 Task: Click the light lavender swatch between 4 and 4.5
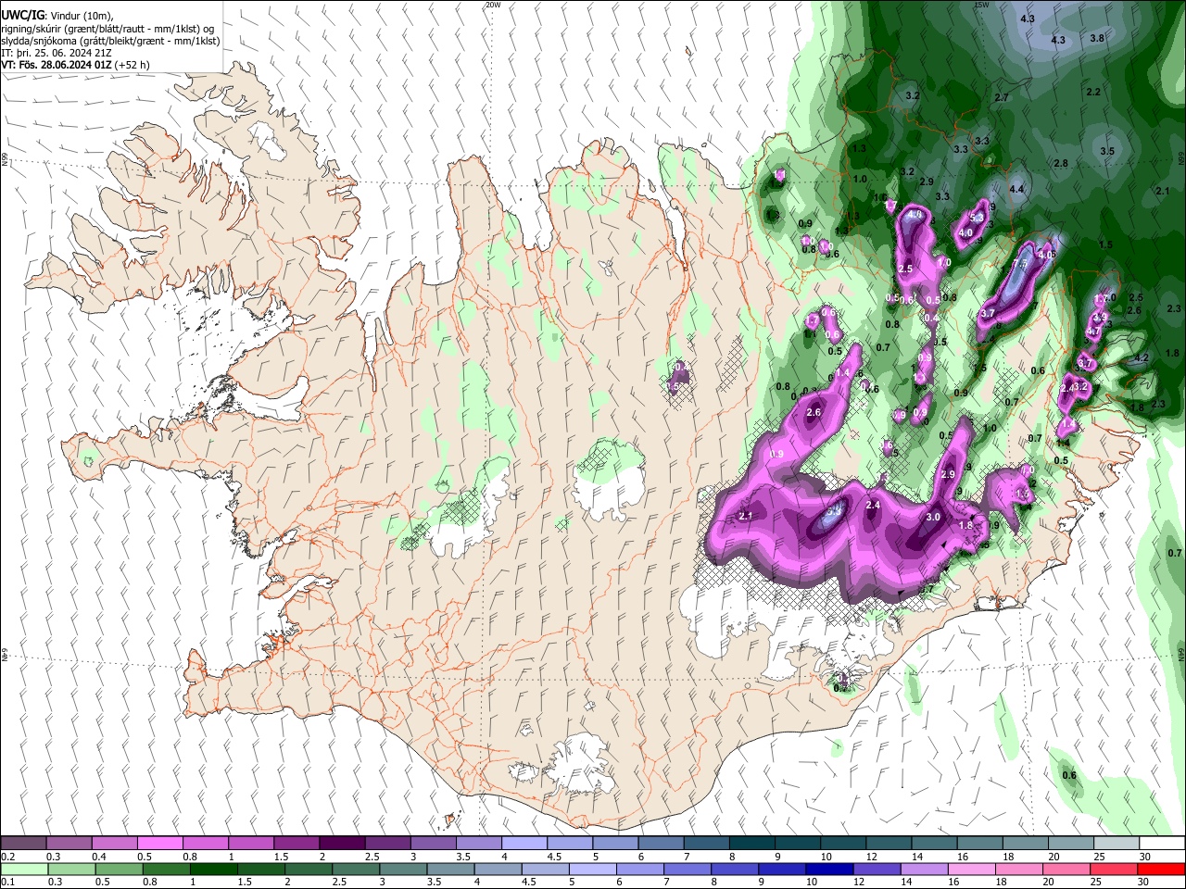523,843
